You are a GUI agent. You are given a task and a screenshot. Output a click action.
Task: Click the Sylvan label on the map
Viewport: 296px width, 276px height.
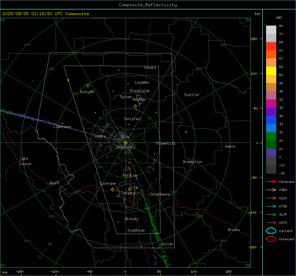[x=126, y=97]
